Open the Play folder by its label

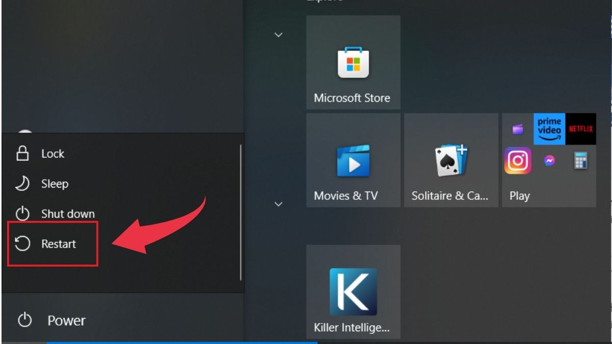[519, 196]
